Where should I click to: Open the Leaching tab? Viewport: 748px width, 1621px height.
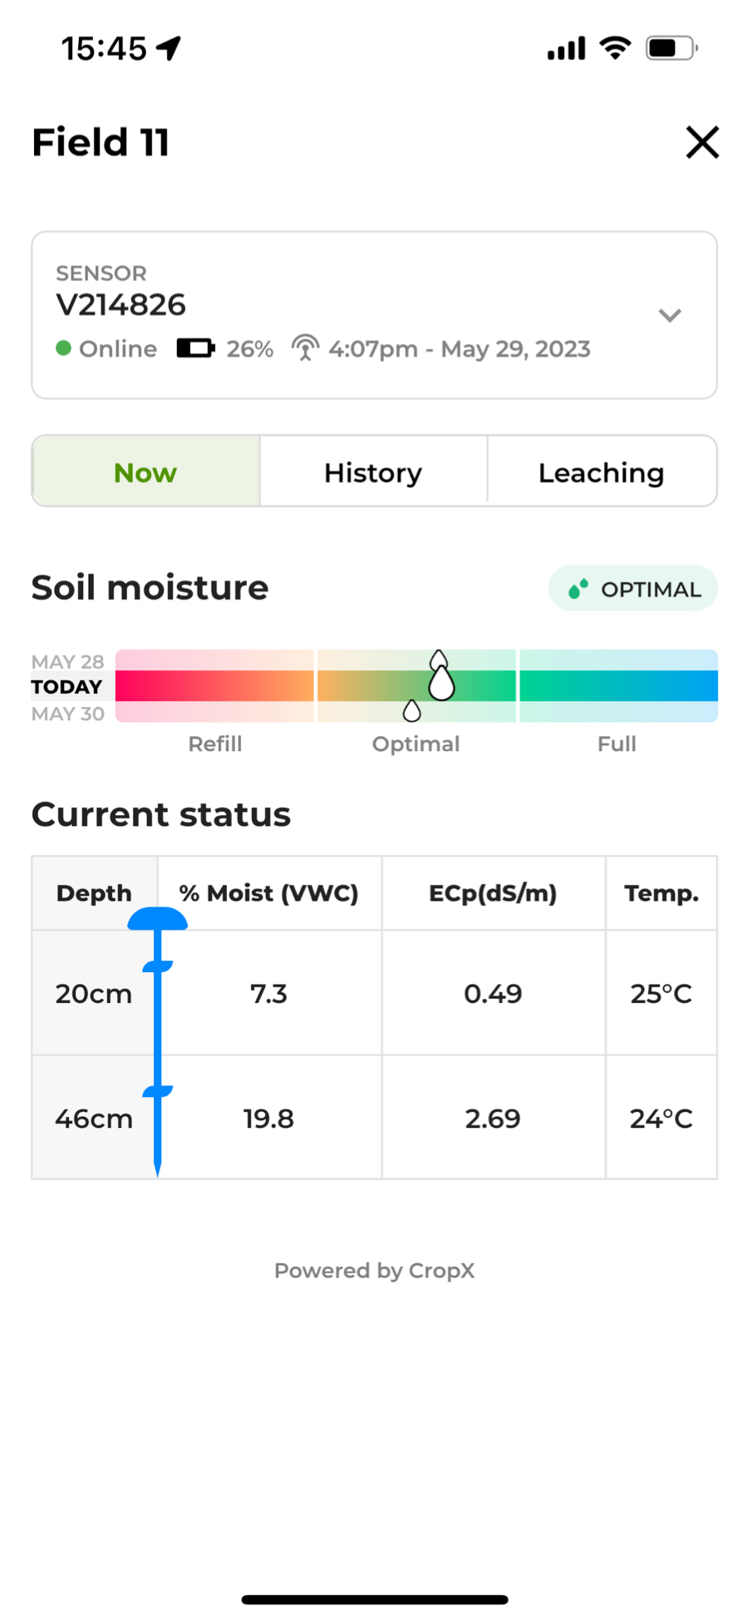click(601, 472)
